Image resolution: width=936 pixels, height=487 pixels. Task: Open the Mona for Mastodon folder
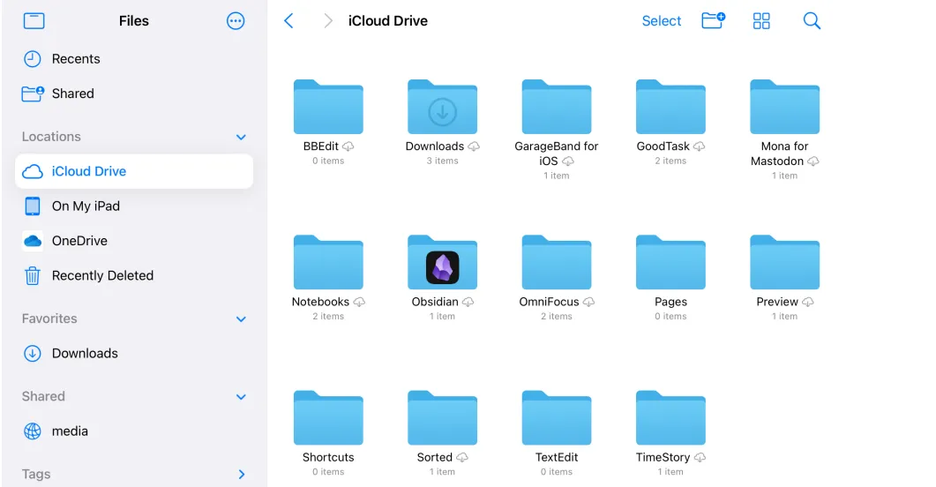click(x=785, y=107)
